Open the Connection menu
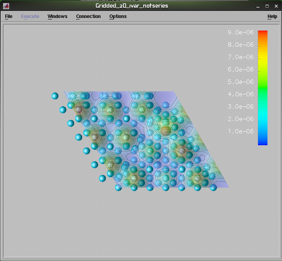 click(x=88, y=16)
